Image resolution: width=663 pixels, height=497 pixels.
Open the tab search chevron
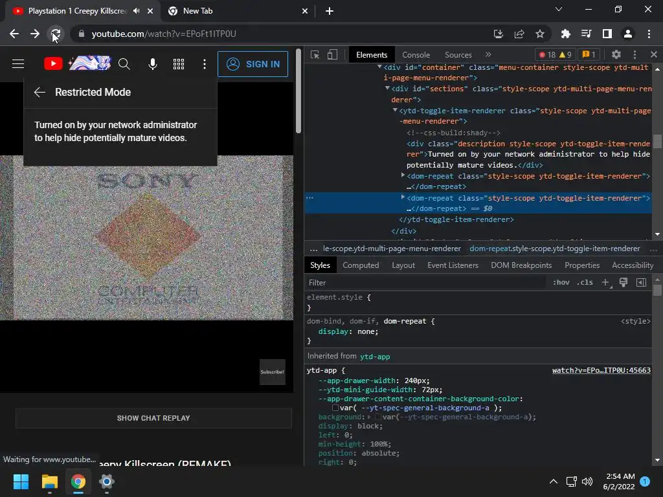(559, 9)
